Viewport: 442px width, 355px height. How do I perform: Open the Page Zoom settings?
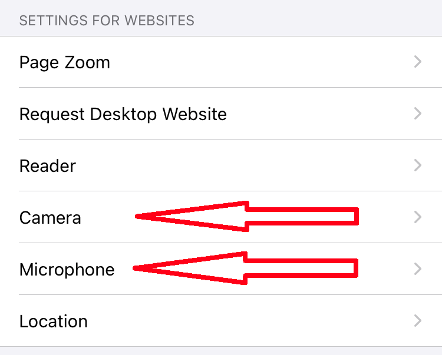click(65, 62)
